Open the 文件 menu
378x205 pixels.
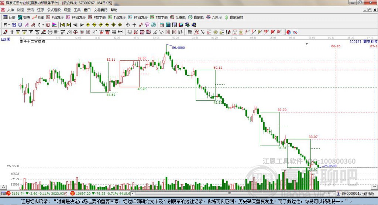coord(10,10)
